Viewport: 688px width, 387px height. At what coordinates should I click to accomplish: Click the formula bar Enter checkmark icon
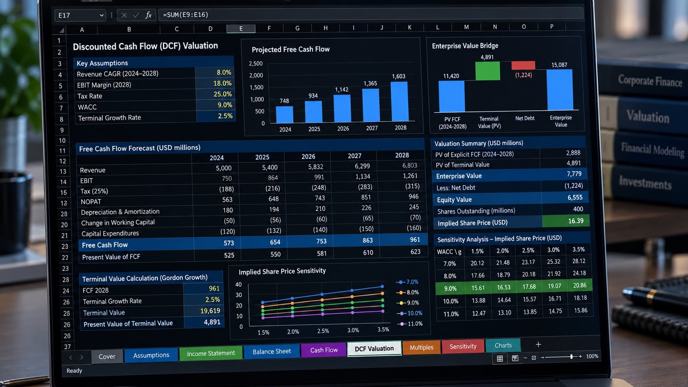click(136, 16)
